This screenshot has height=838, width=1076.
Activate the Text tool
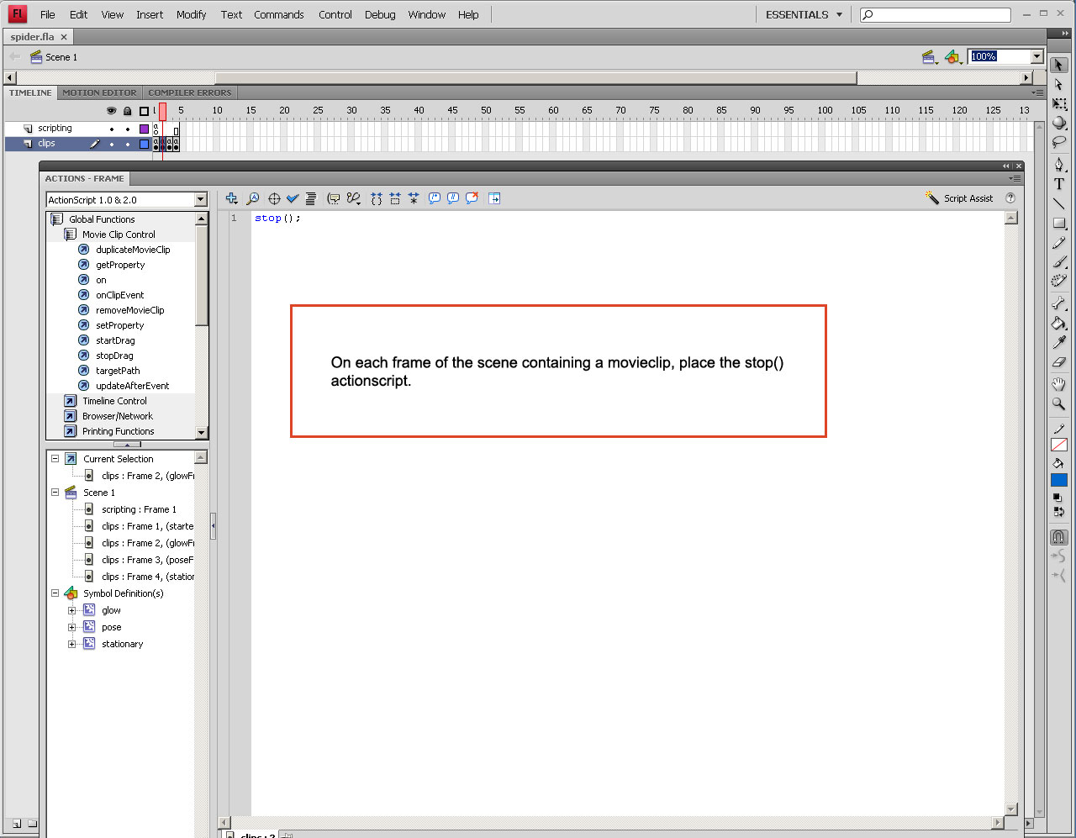click(1059, 184)
